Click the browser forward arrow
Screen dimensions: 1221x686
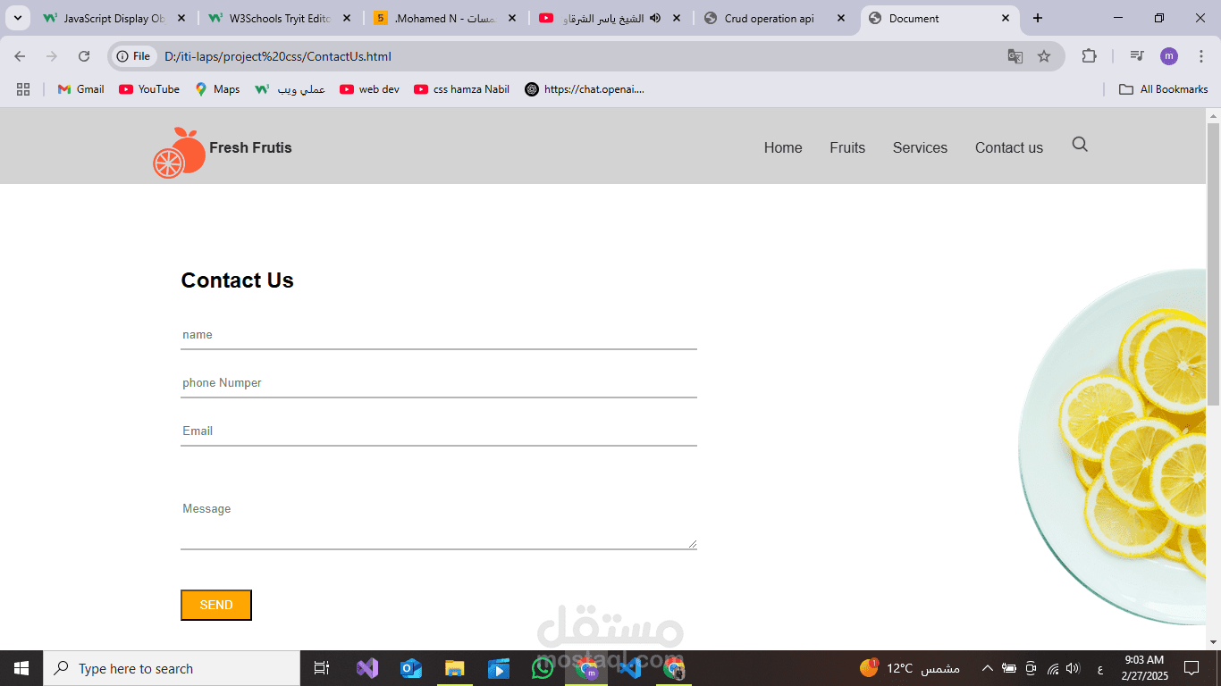coord(52,56)
